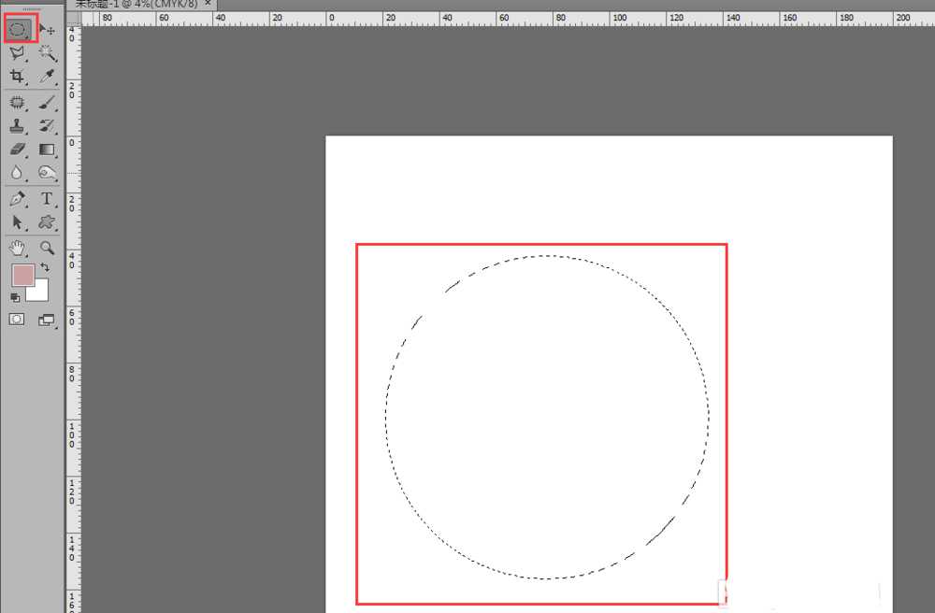Select the Horizontal Type tool
This screenshot has height=613, width=935.
47,199
